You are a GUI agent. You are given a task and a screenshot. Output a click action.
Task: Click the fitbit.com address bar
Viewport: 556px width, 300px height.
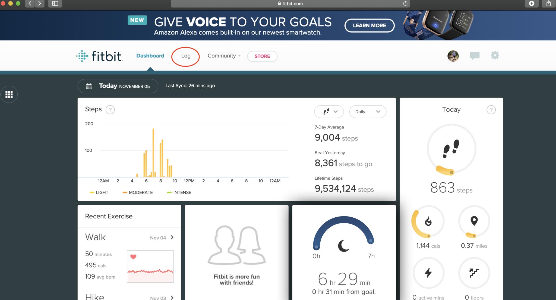tap(290, 4)
